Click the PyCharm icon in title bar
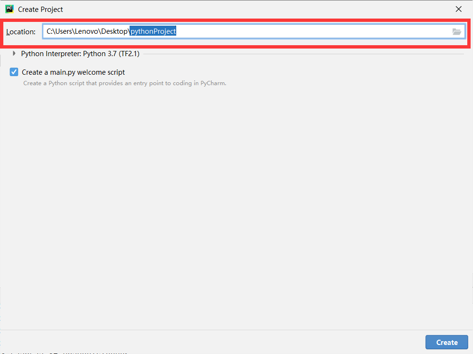This screenshot has height=354, width=473. [x=10, y=9]
